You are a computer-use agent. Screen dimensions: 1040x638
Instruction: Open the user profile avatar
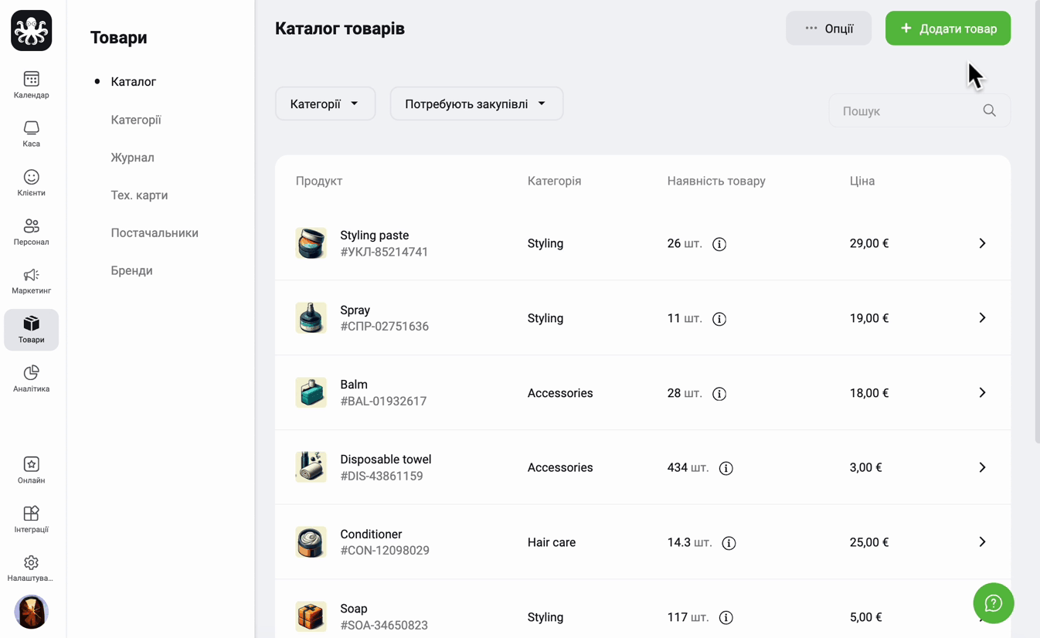coord(32,612)
